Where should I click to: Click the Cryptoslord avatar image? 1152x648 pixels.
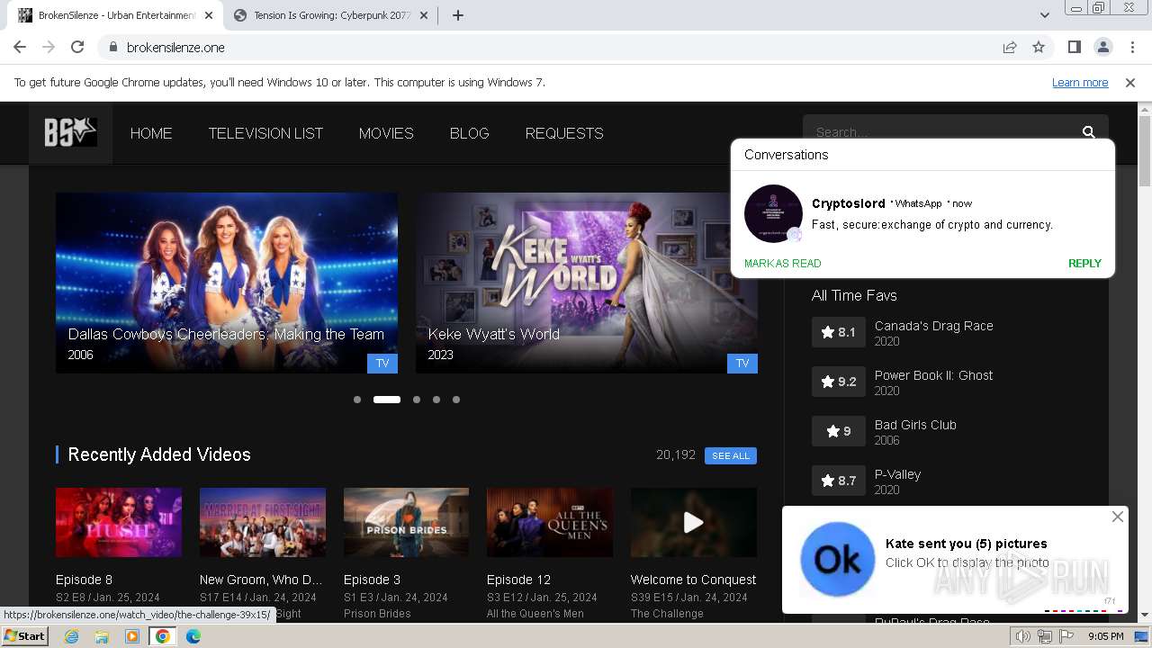tap(773, 214)
